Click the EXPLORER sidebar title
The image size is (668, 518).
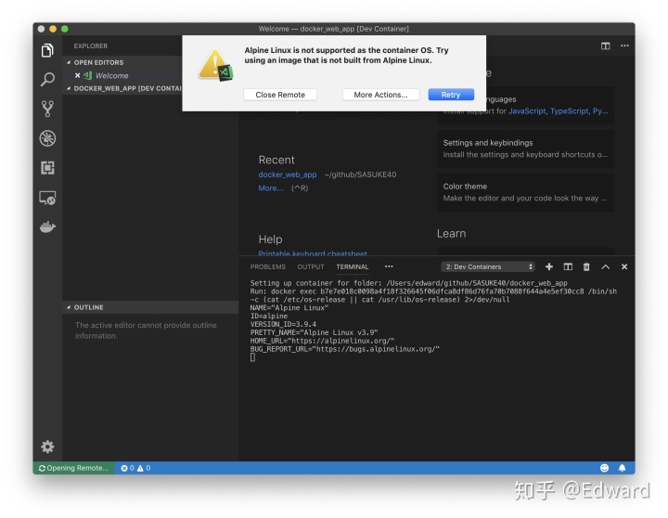click(x=91, y=45)
